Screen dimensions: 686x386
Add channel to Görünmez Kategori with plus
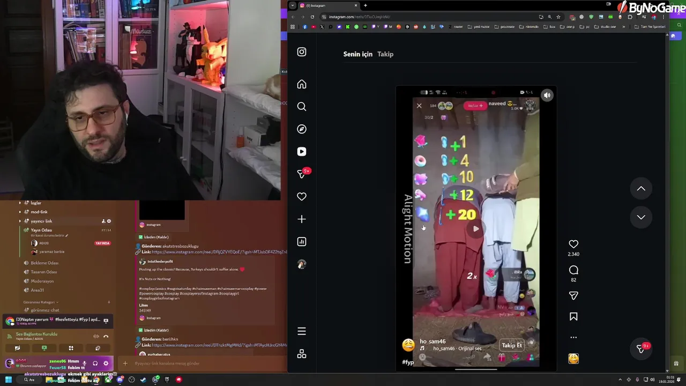(x=109, y=302)
